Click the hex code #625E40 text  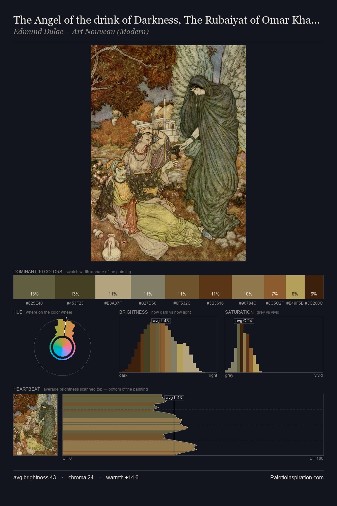pos(34,303)
